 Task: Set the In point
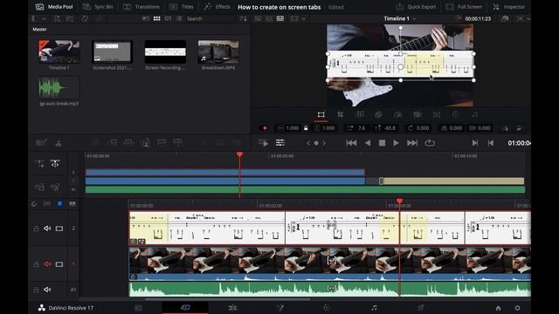point(475,143)
